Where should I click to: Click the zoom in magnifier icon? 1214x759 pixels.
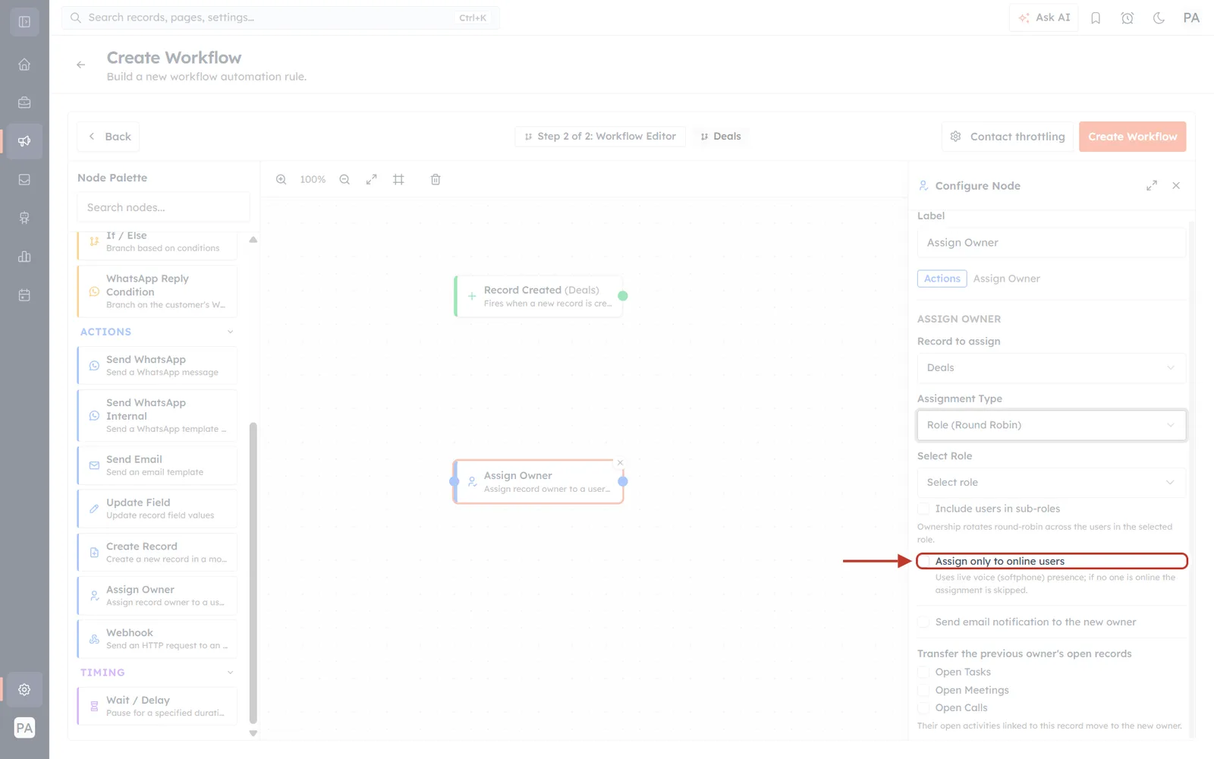(x=281, y=180)
